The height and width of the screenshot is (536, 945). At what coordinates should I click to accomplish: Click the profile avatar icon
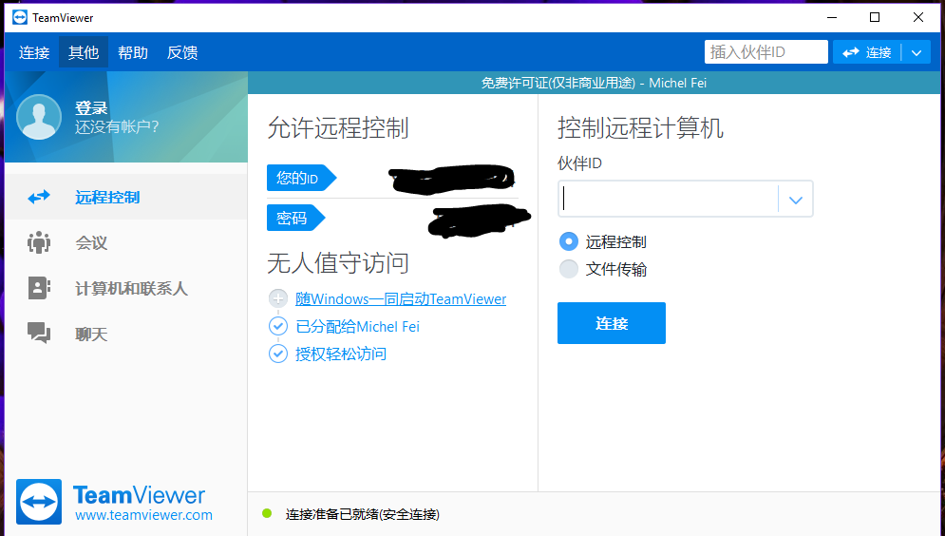(39, 117)
